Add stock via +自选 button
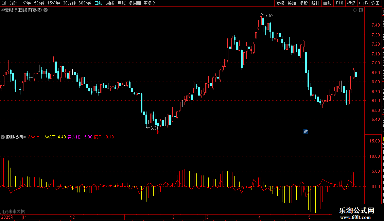Screen dimensions: 384x221 click(363, 3)
